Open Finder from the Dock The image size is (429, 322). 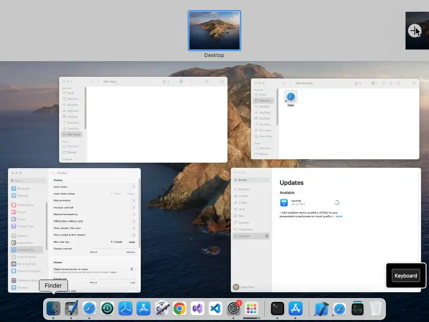point(53,308)
